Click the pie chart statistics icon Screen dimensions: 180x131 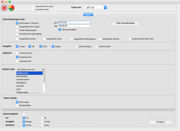pyautogui.click(x=12, y=8)
